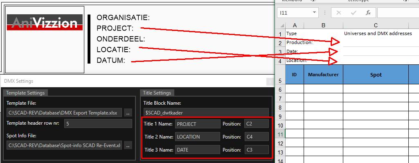The width and height of the screenshot is (419, 163).
Task: Click the formula bar Enter checkmark icon
Action: (353, 13)
